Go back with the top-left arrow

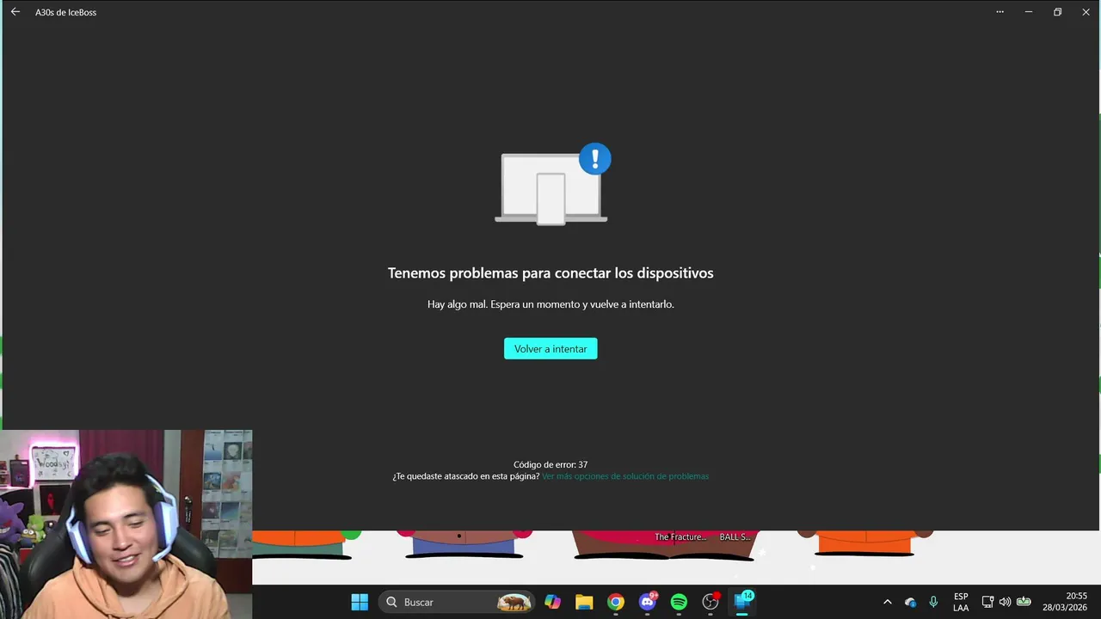[x=15, y=12]
